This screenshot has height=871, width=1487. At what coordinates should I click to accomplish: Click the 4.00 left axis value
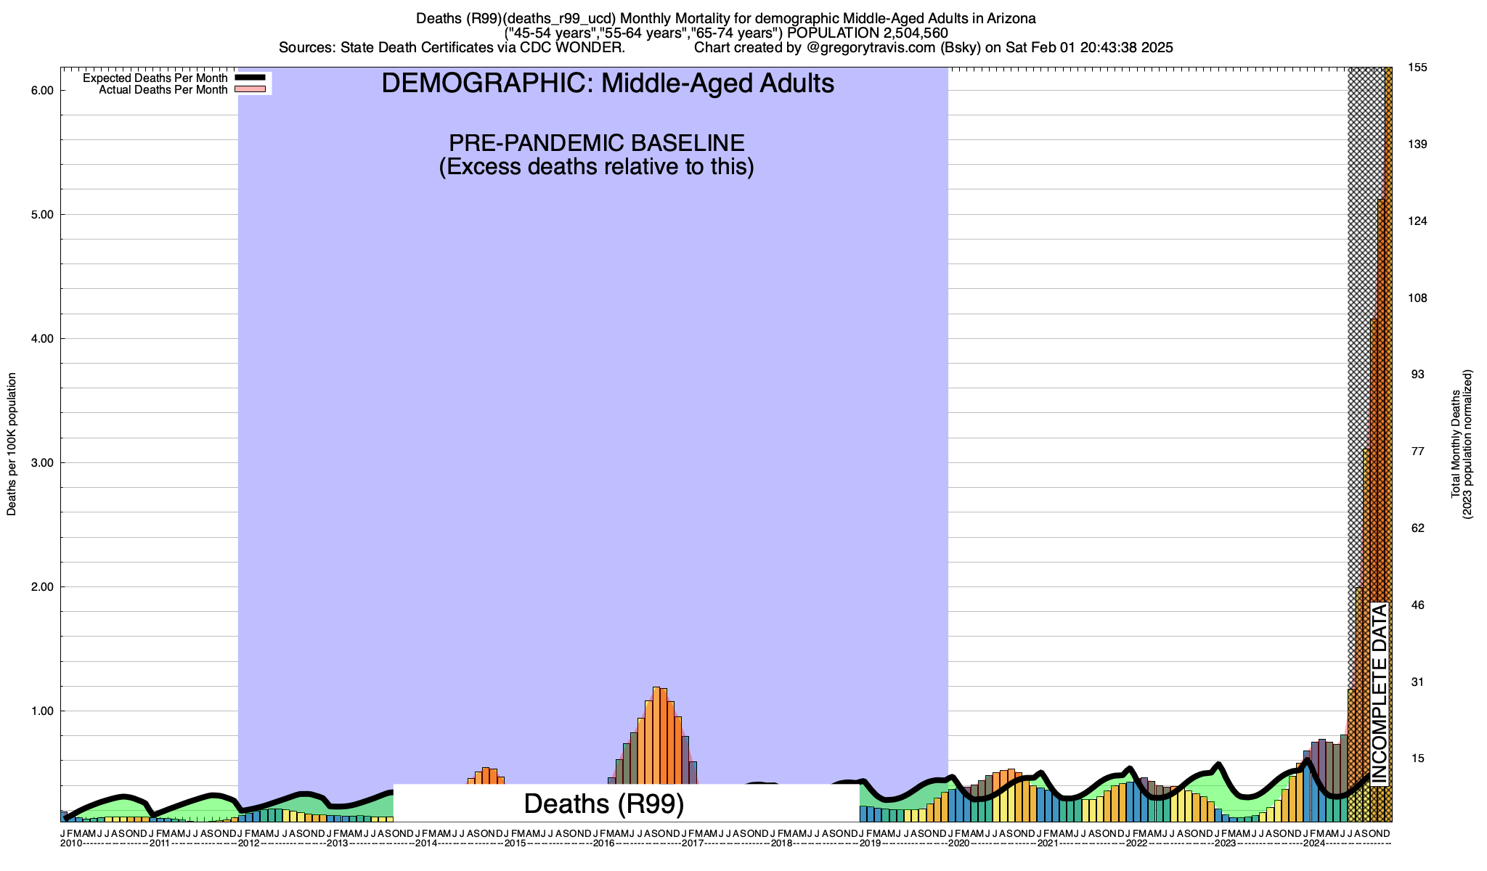pyautogui.click(x=43, y=339)
